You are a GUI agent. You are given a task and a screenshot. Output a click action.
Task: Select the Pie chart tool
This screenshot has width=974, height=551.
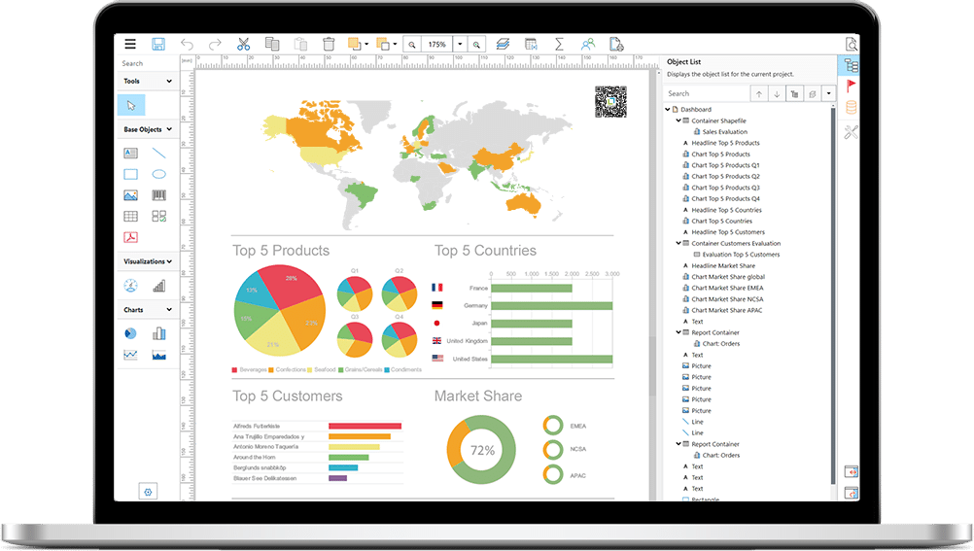point(130,333)
